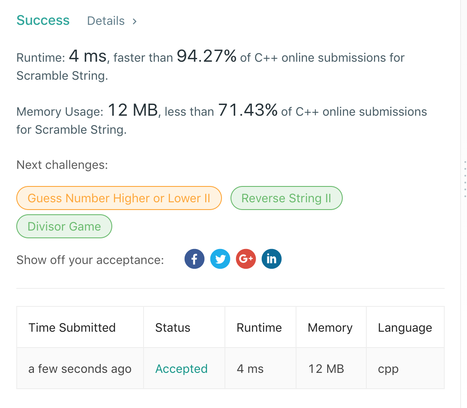
Task: Share acceptance via Twitter bird icon
Action: 220,259
